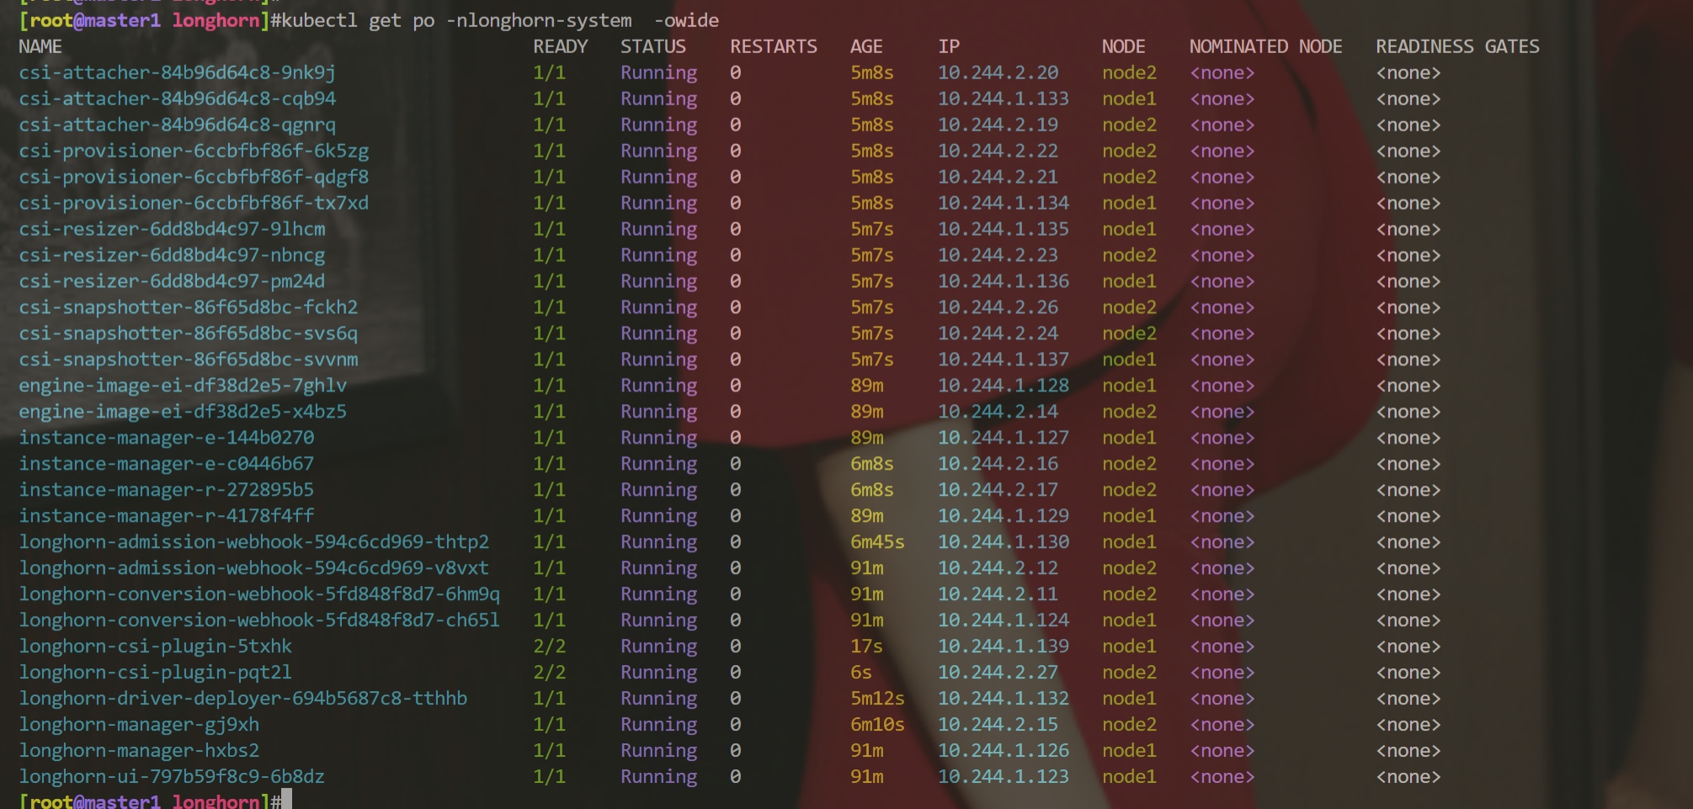
Task: Select pod name csi-attacher-84b96d64c8-qgnrq
Action: [177, 125]
